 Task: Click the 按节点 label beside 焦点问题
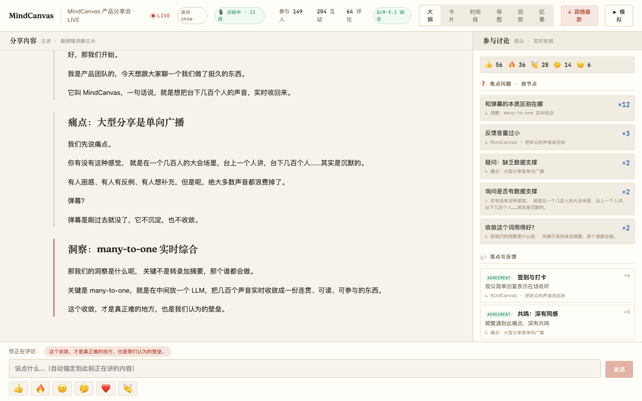pyautogui.click(x=529, y=84)
